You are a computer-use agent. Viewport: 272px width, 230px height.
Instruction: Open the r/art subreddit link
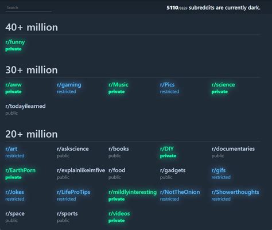click(x=11, y=149)
